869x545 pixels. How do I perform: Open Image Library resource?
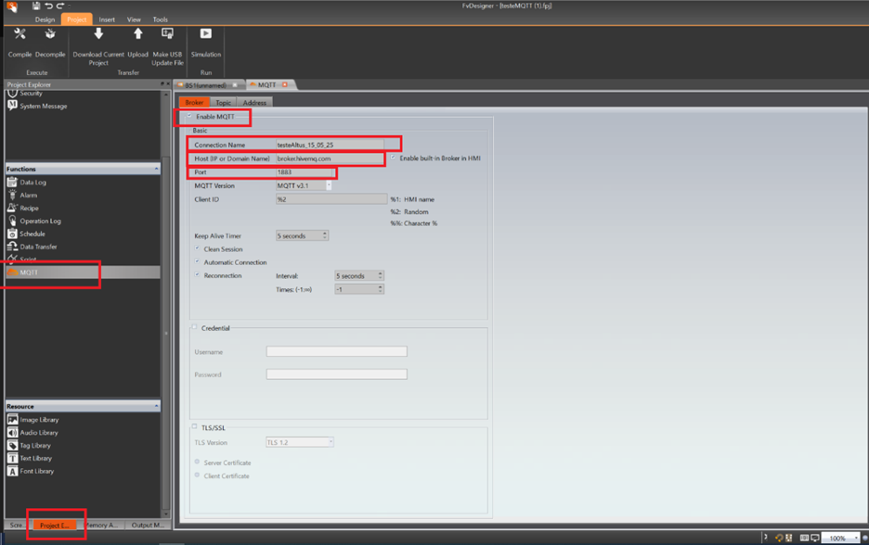coord(33,419)
